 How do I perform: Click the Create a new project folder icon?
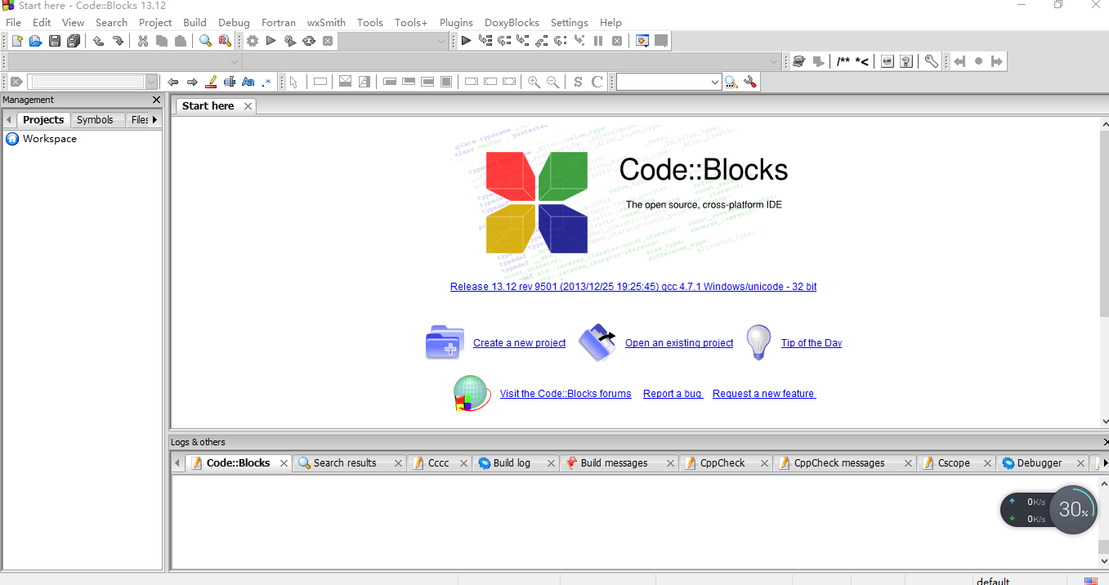(445, 342)
